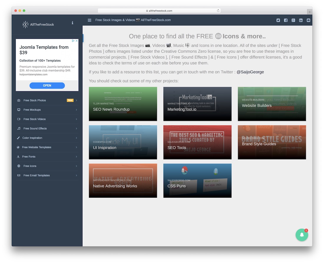324x263 pixels.
Task: Share via the Google Plus icon
Action: coord(293,20)
